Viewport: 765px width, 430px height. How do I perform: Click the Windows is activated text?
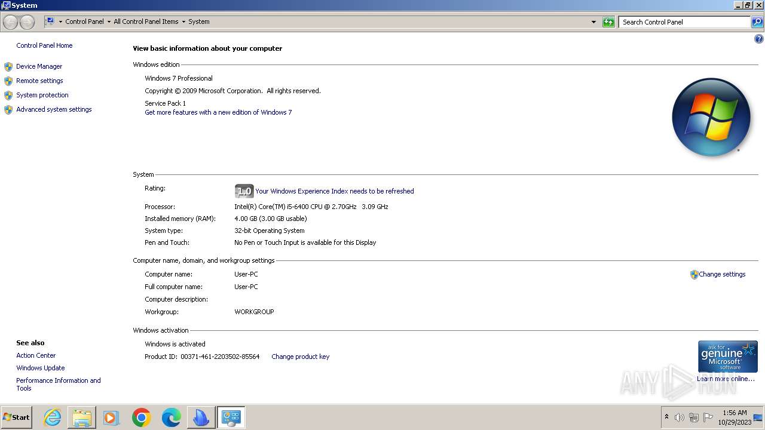[x=175, y=344]
